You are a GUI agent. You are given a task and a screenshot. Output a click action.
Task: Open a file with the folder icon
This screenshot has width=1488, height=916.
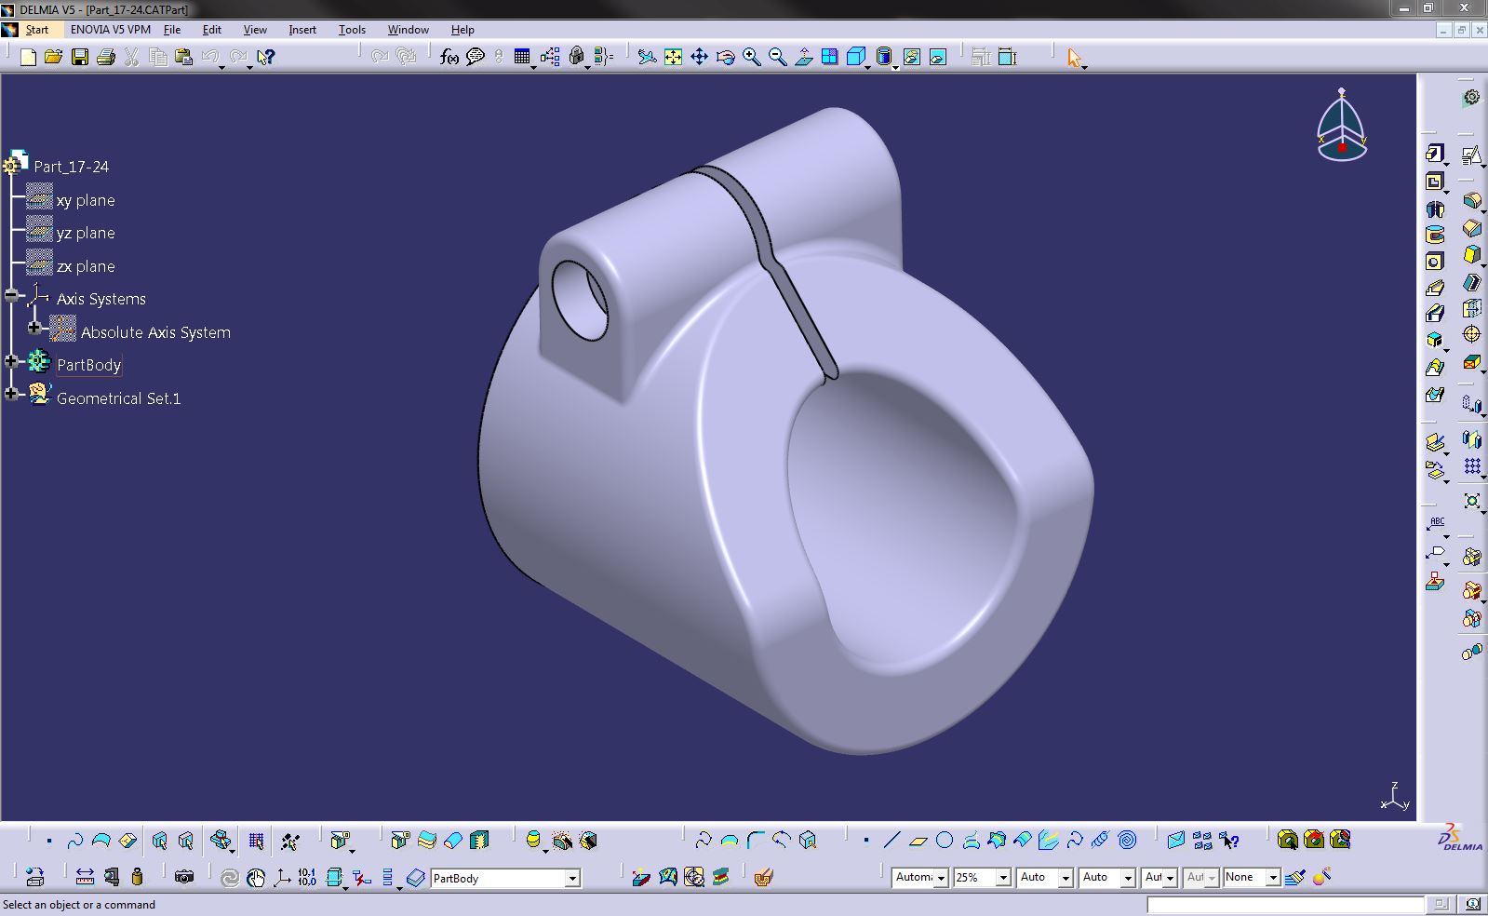click(54, 58)
